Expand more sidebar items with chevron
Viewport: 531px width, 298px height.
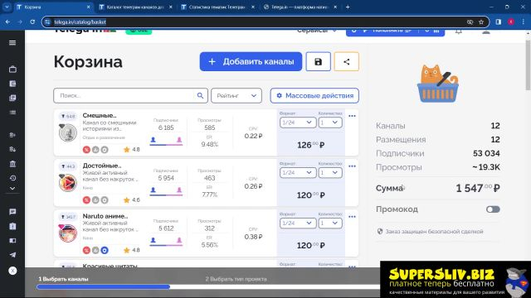[12, 189]
